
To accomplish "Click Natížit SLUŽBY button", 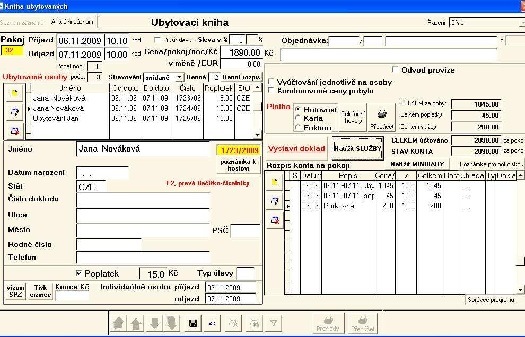I will 357,148.
